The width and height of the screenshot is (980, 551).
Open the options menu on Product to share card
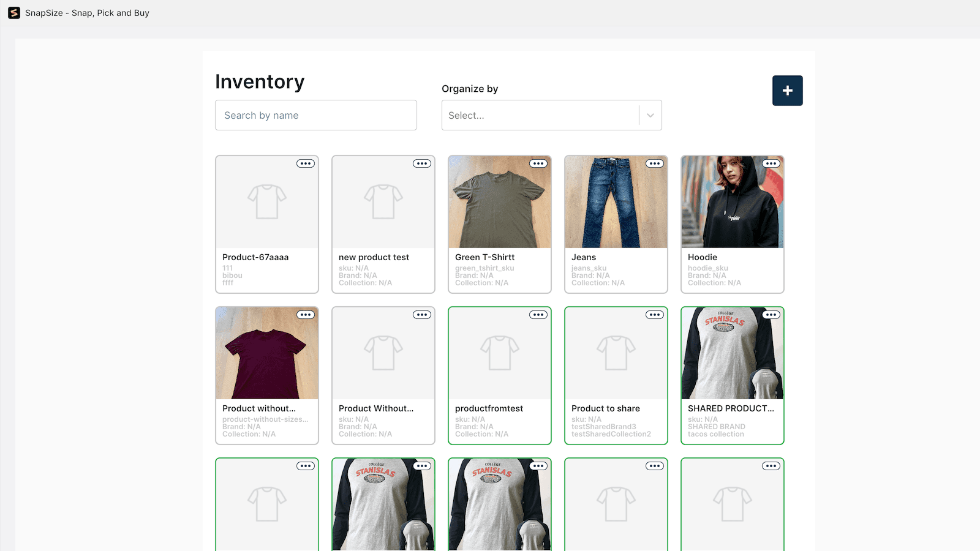click(655, 314)
